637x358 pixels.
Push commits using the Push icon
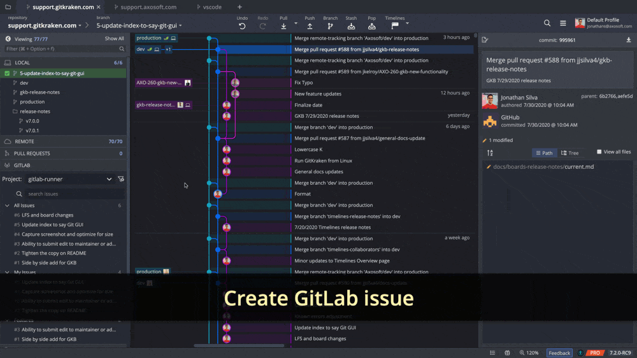tap(310, 26)
